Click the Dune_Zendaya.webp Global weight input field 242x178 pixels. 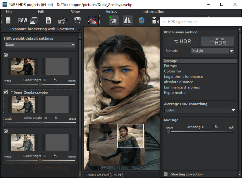pyautogui.click(x=48, y=118)
